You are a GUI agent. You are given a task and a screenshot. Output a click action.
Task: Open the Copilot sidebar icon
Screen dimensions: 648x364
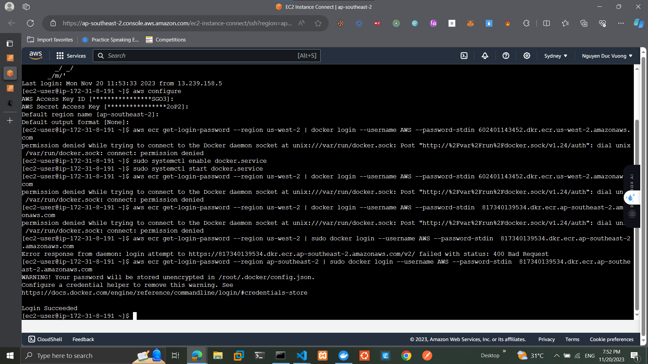(x=639, y=23)
